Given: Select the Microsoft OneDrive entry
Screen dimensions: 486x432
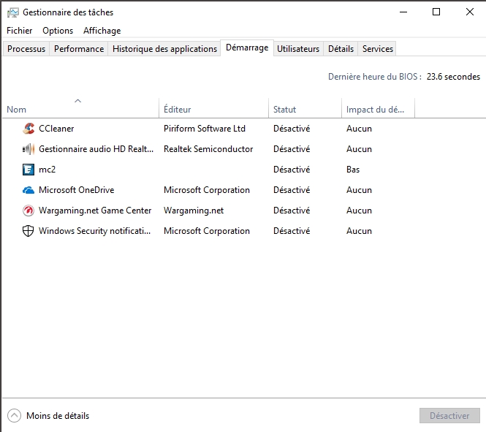Looking at the screenshot, I should [x=77, y=190].
